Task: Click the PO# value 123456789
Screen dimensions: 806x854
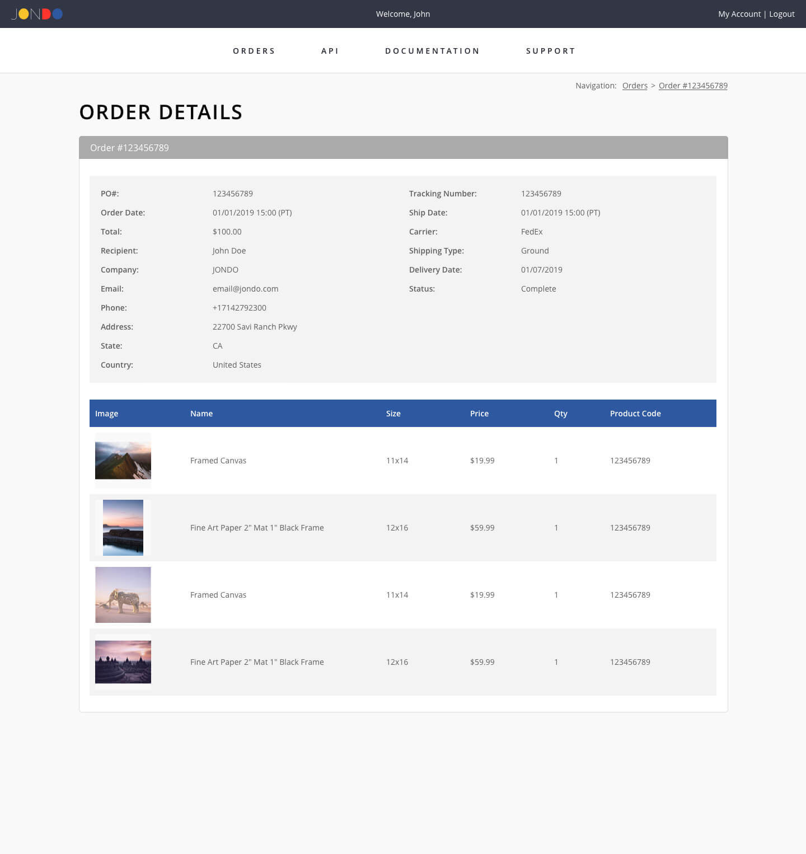Action: click(233, 194)
